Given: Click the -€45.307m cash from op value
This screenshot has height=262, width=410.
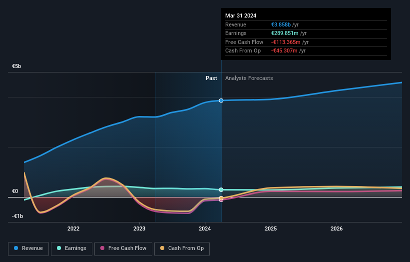Looking at the screenshot, I should click(x=284, y=51).
